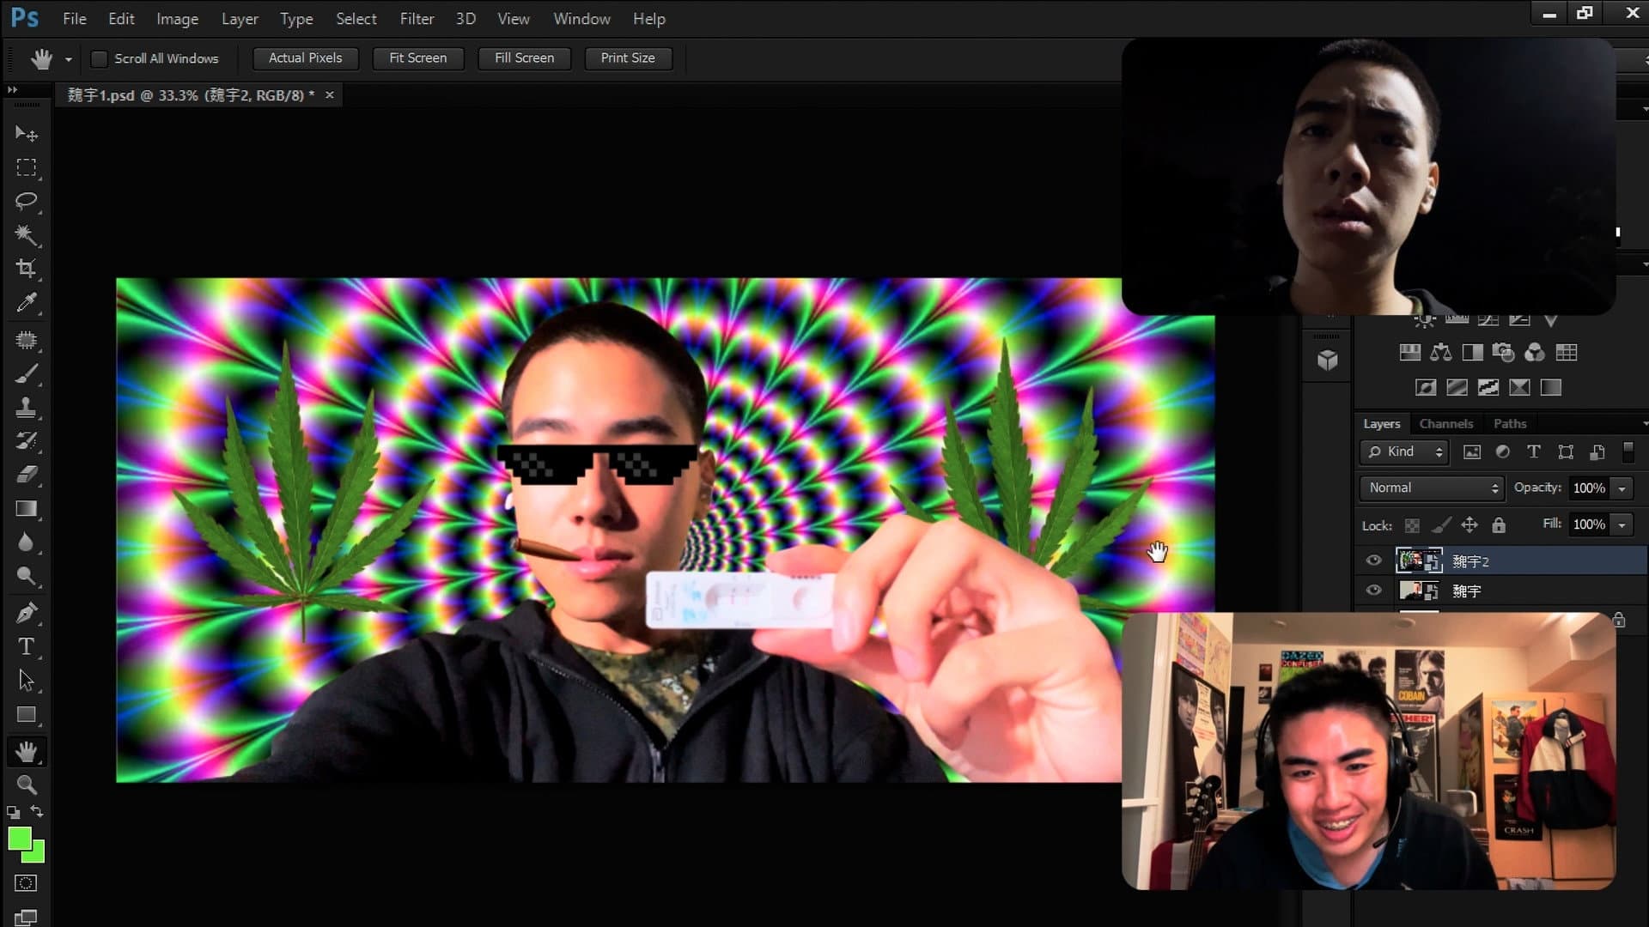Click the lock all layer icon
The height and width of the screenshot is (927, 1649).
click(x=1499, y=524)
